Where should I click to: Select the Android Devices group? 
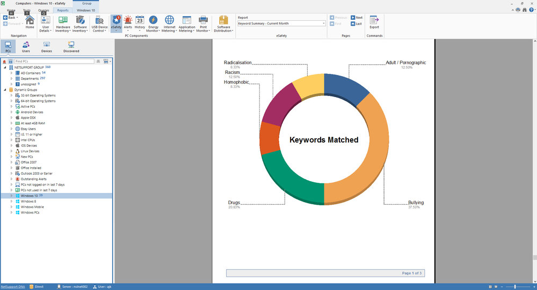(x=32, y=112)
